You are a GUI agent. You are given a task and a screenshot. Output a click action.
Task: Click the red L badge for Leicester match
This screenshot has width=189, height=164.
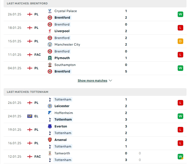(180, 103)
